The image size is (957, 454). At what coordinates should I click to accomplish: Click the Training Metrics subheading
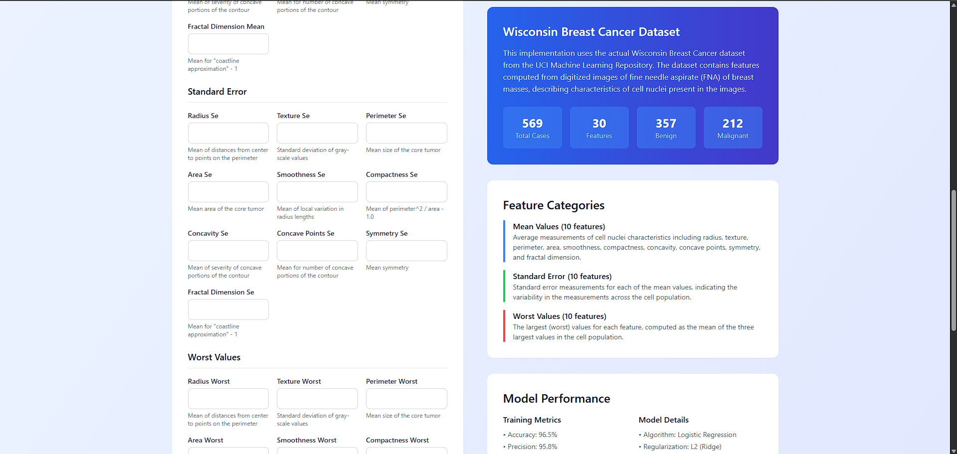pyautogui.click(x=532, y=420)
